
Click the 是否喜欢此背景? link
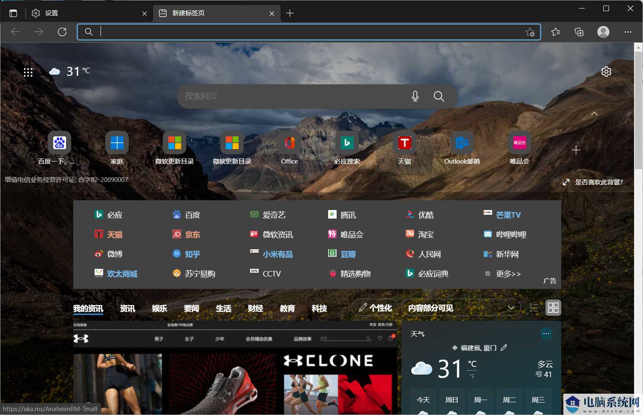pyautogui.click(x=593, y=182)
